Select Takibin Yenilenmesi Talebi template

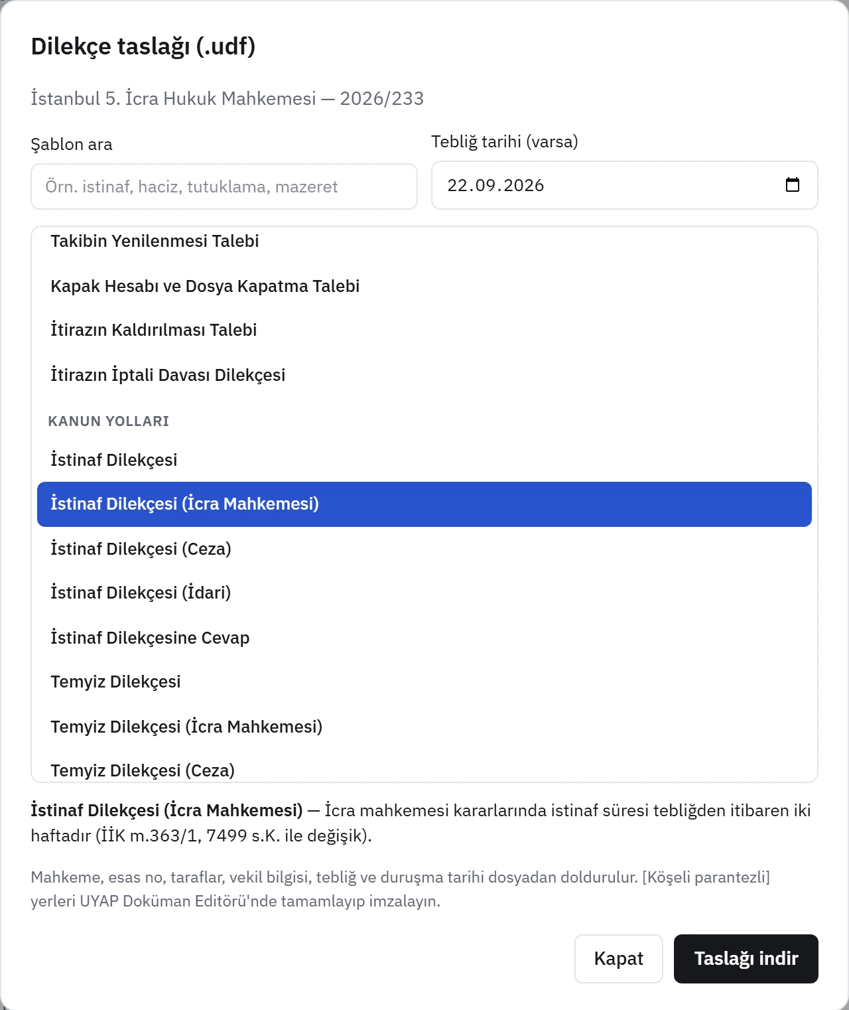pos(424,241)
